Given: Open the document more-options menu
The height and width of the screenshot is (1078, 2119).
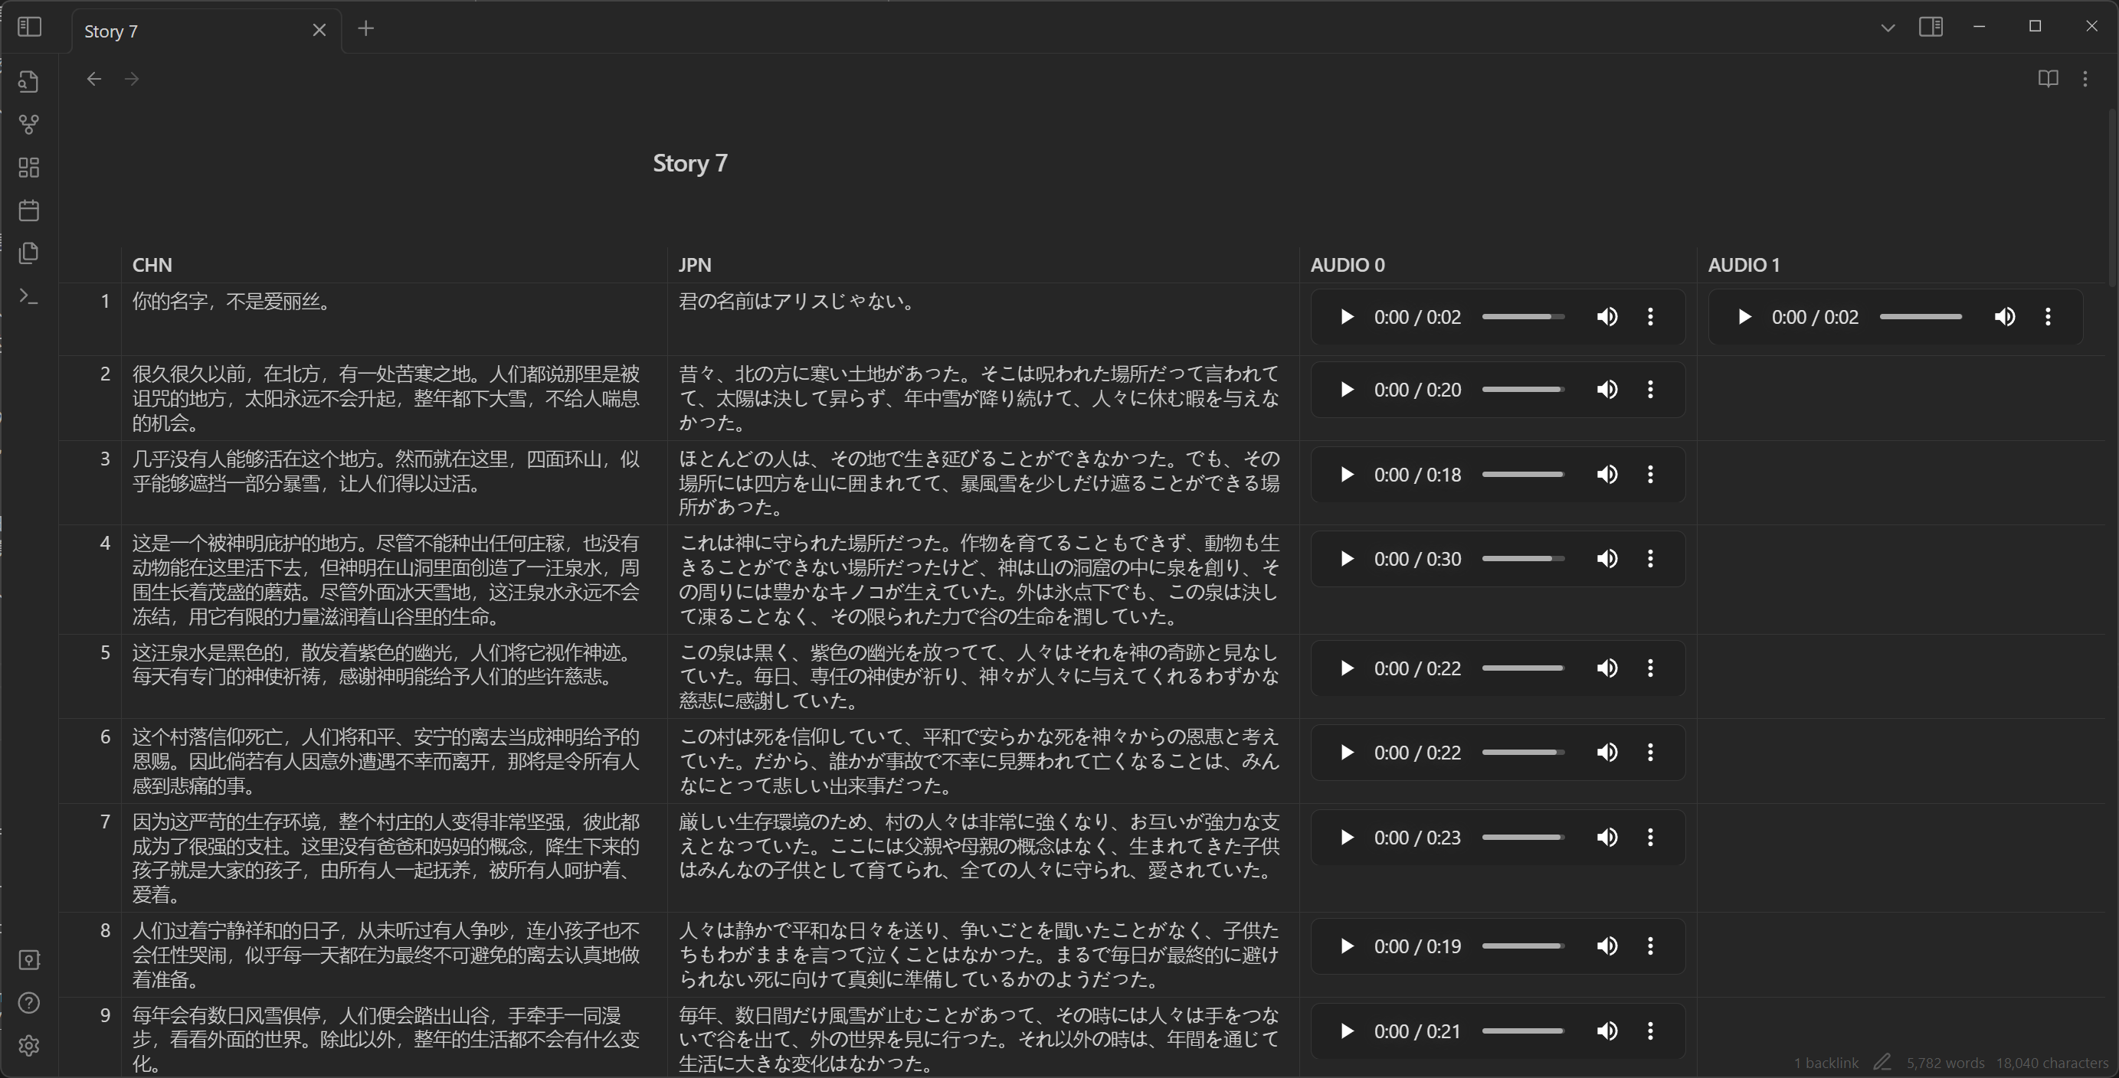Looking at the screenshot, I should click(x=2087, y=79).
